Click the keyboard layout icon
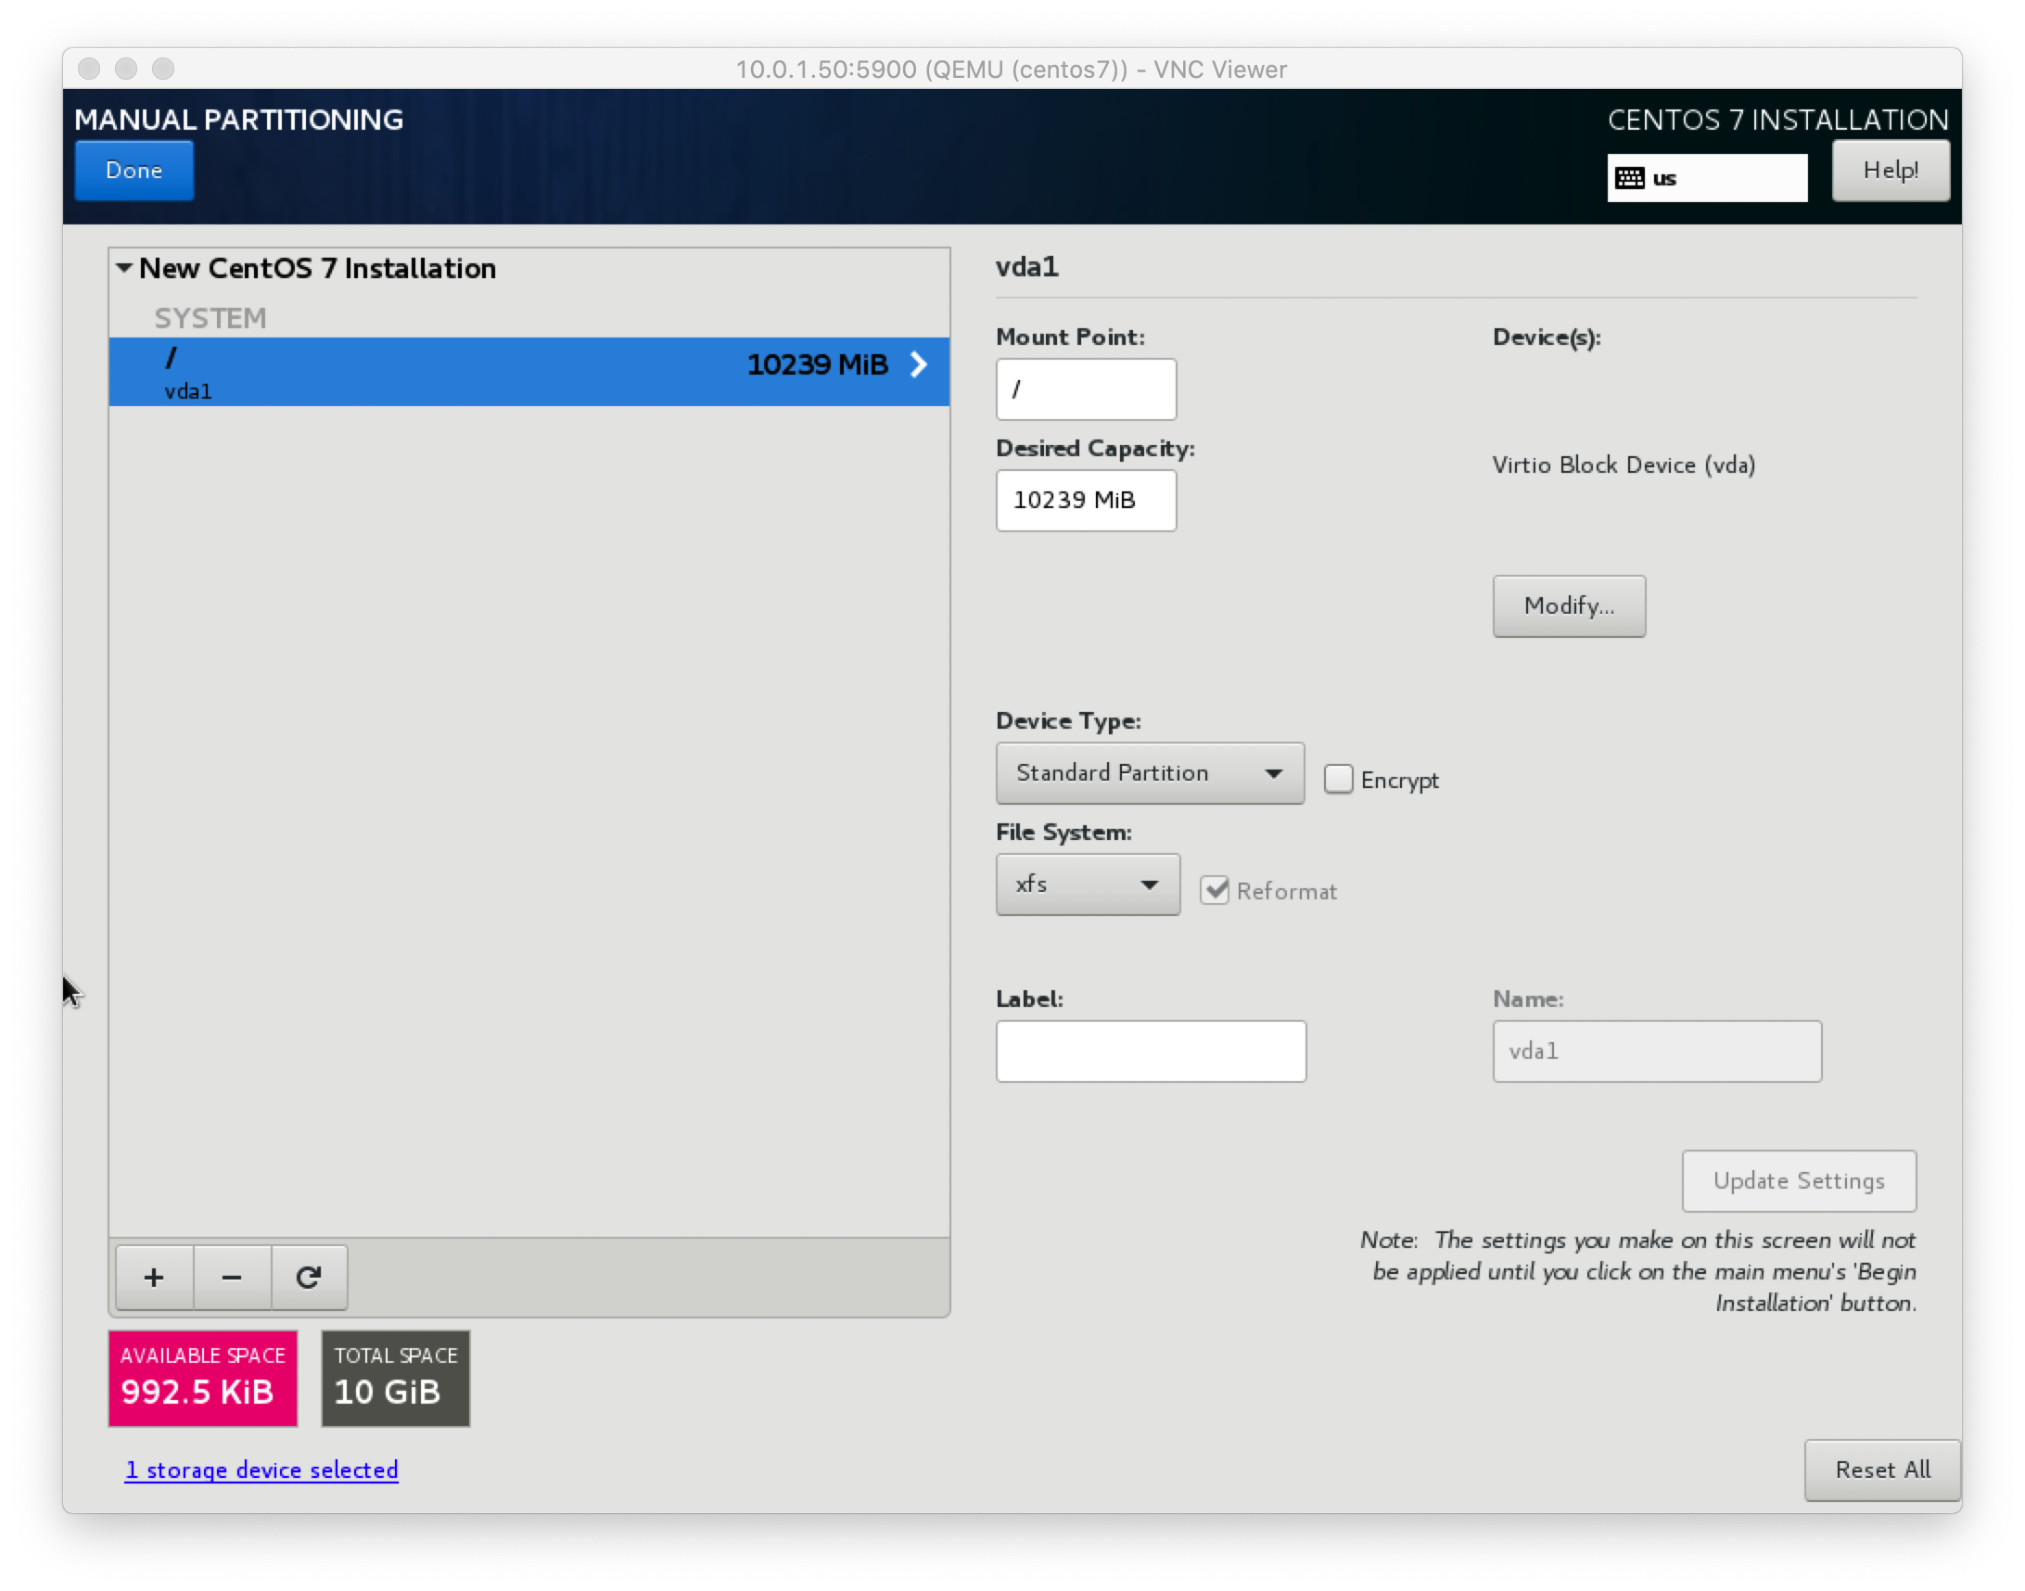Image resolution: width=2025 pixels, height=1591 pixels. click(1629, 178)
